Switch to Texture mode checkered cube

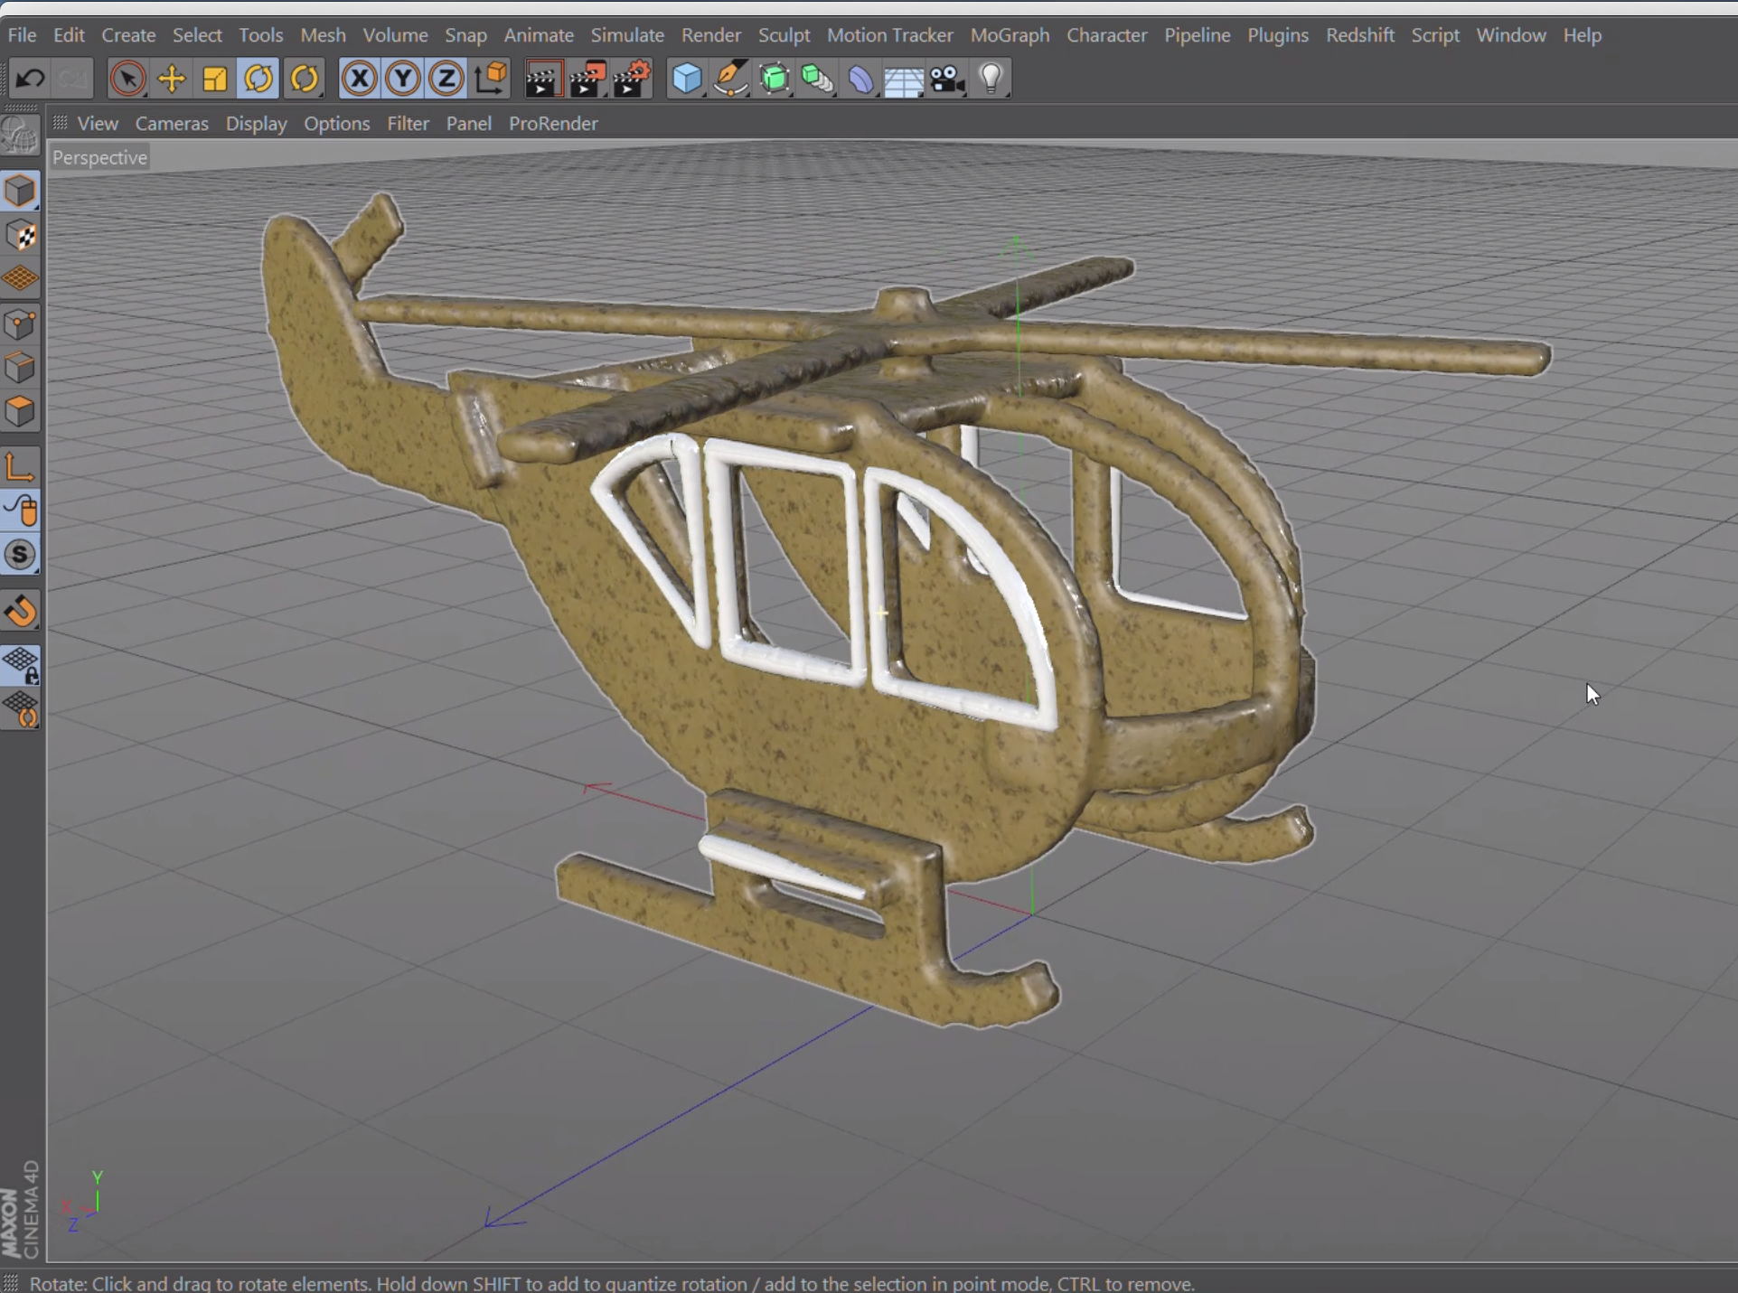[x=20, y=236]
